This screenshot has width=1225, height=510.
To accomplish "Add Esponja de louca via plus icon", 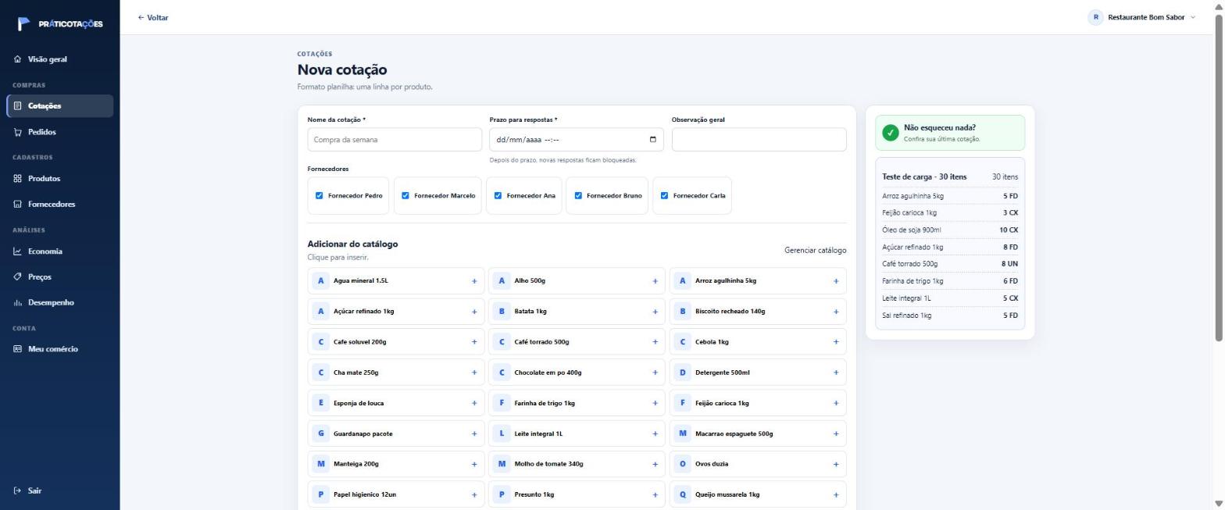I will tap(474, 403).
